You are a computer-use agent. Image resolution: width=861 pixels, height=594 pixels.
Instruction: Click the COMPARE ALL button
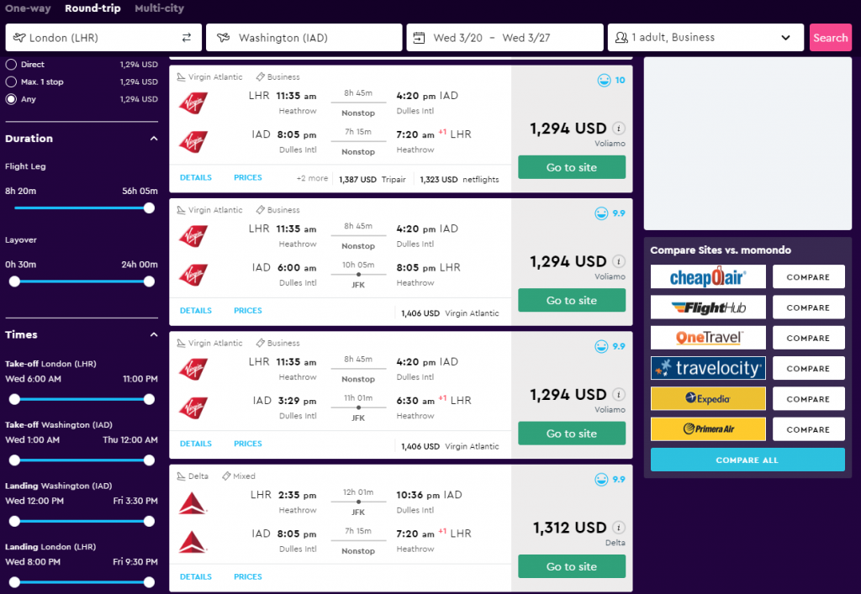[x=747, y=460]
